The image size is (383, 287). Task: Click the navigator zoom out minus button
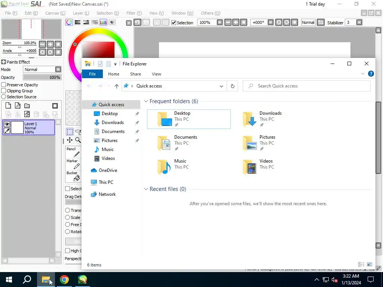(x=43, y=44)
